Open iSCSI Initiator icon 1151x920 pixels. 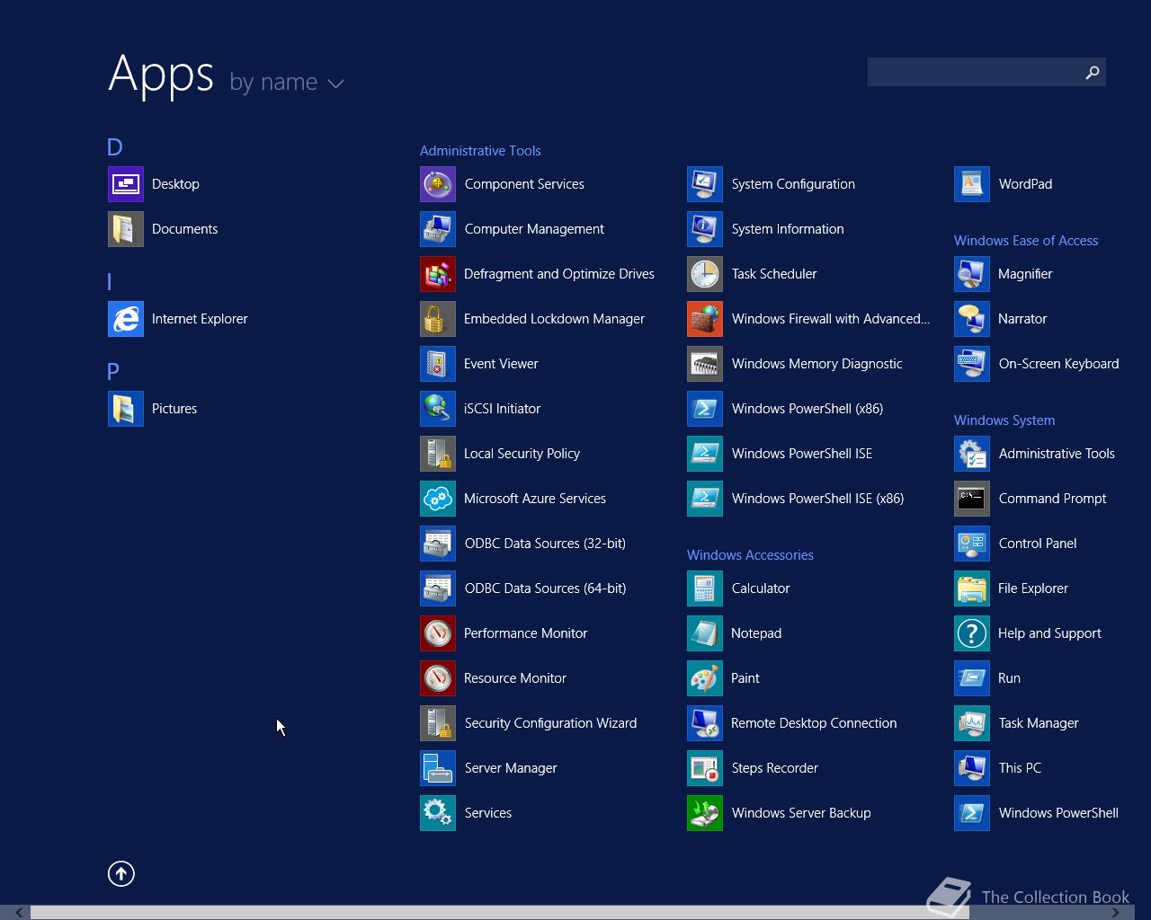tap(438, 409)
